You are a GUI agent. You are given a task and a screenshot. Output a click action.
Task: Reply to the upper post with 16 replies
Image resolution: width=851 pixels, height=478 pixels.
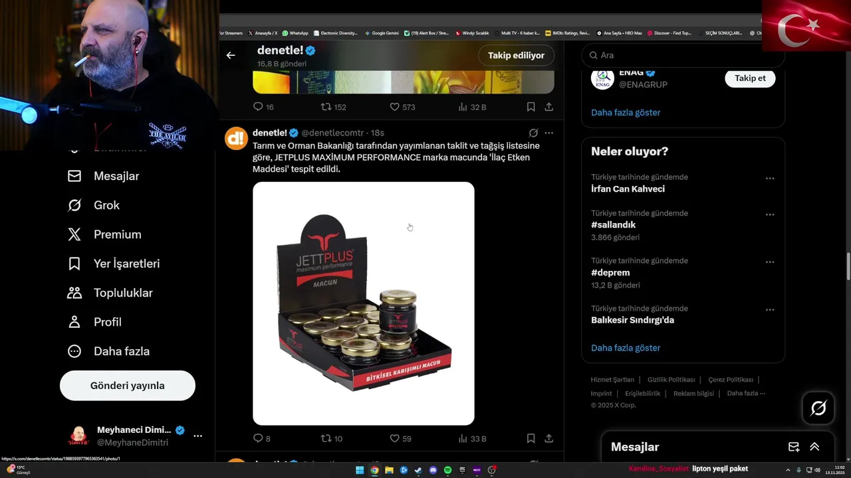coord(259,106)
